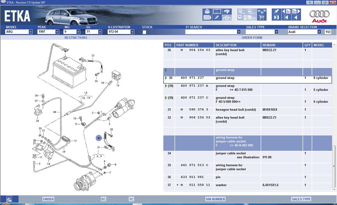Toggle the STOCK checkbox
This screenshot has height=205, width=337.
coord(144,32)
